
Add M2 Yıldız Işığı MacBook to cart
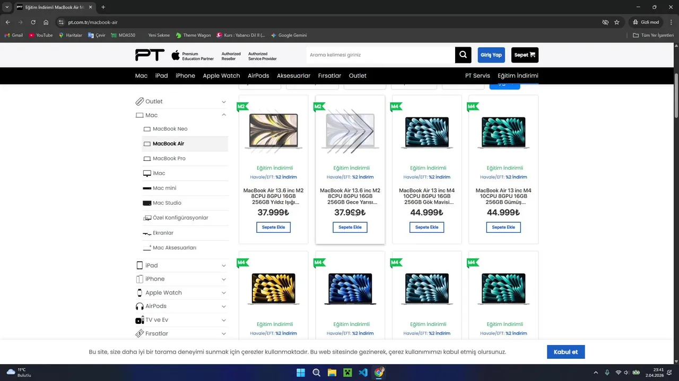pos(273,227)
